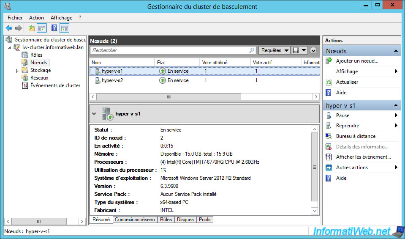Switch to the Connexions réseau tab
405x239 pixels.
[x=135, y=220]
